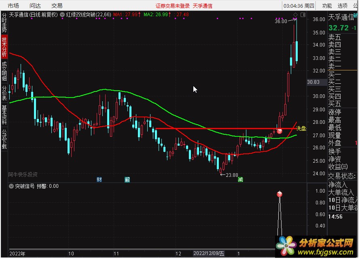Click the 买五 row in order book
The width and height of the screenshot is (360, 259).
[x=335, y=104]
